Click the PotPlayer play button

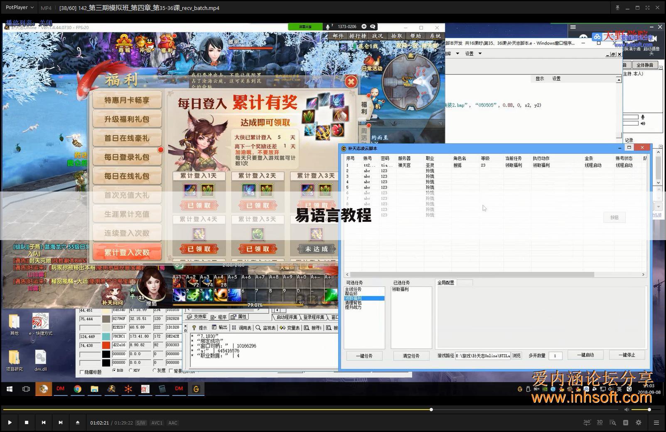pos(10,422)
